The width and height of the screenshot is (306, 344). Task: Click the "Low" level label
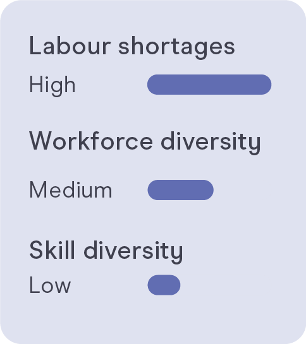50,285
